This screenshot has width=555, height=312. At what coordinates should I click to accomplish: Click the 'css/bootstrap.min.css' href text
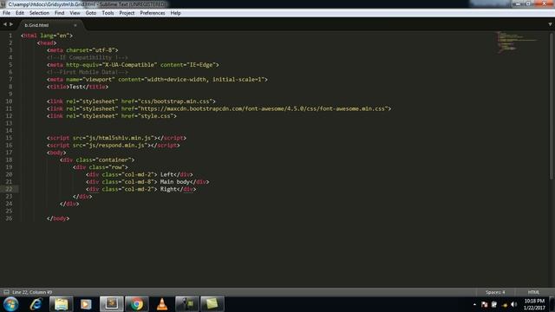point(175,101)
